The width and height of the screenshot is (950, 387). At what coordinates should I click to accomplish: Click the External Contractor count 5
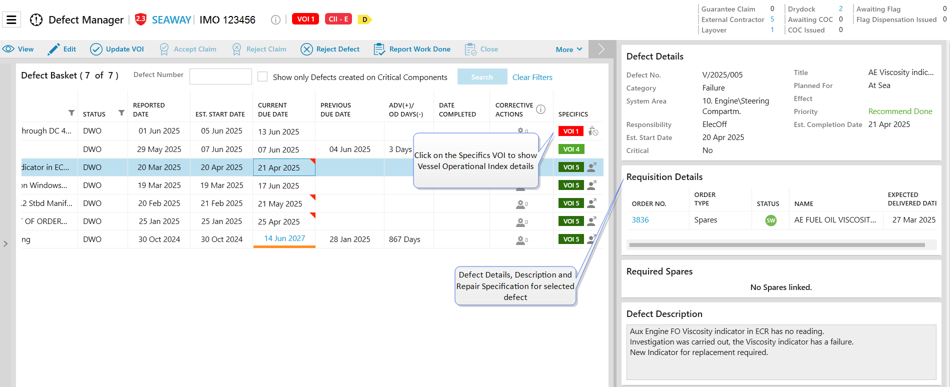pyautogui.click(x=772, y=19)
